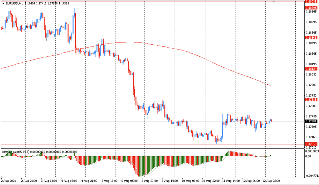Click the 1.17900 price scale value
319x185 pixels.
(311, 85)
